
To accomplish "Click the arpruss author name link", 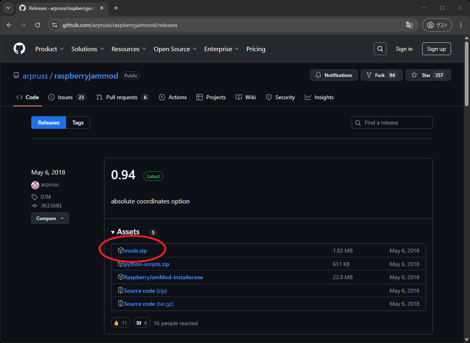I will coord(49,184).
